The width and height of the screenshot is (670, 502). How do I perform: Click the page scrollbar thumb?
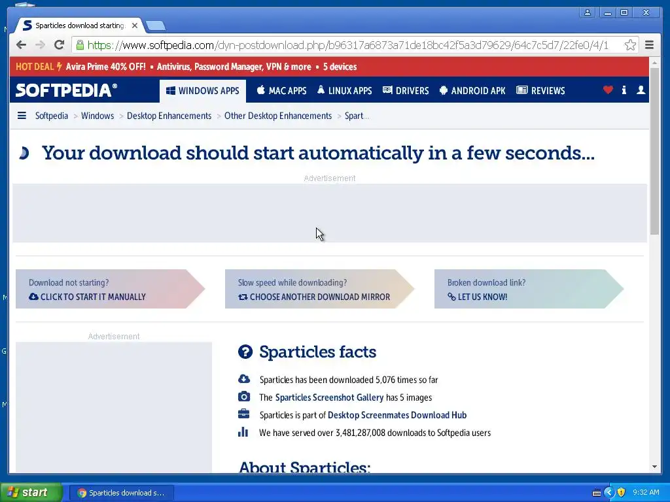[654, 151]
